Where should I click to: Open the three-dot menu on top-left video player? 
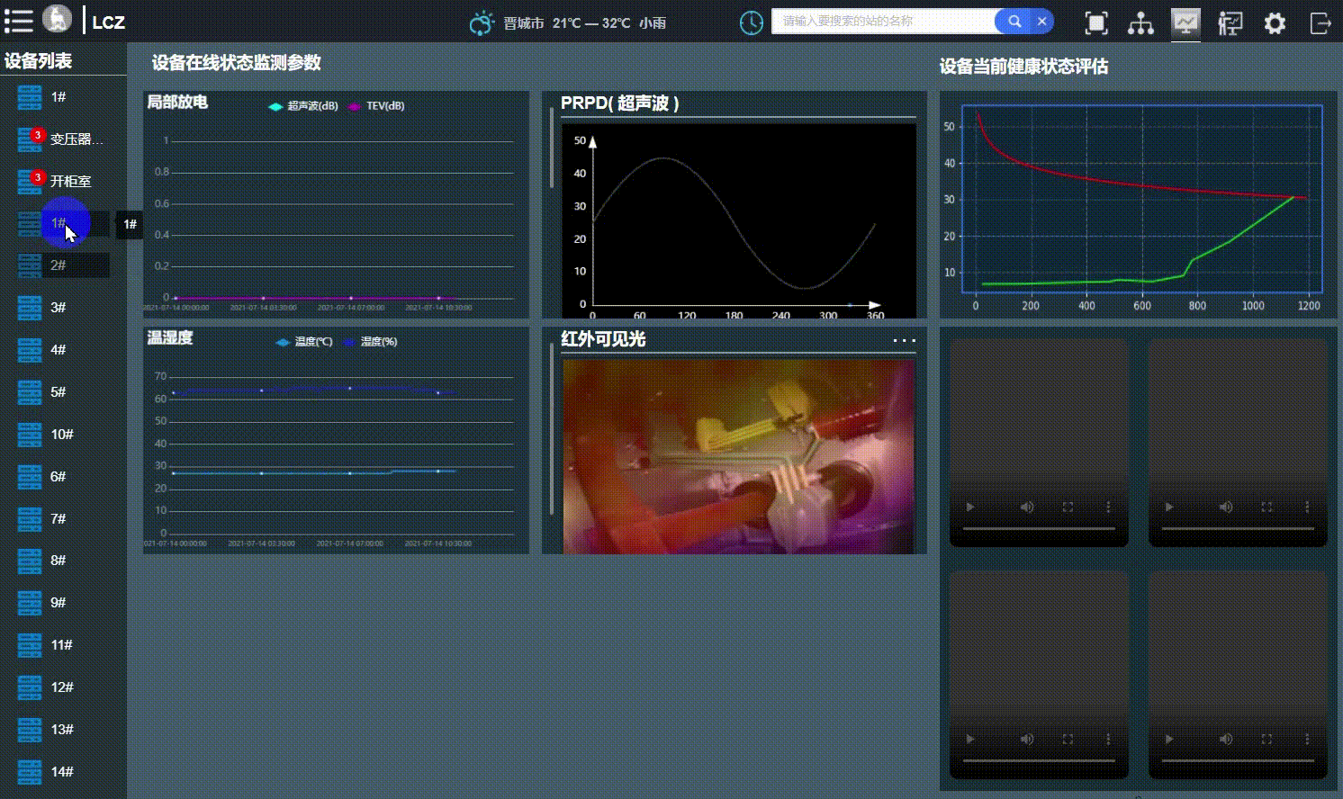pos(1108,507)
